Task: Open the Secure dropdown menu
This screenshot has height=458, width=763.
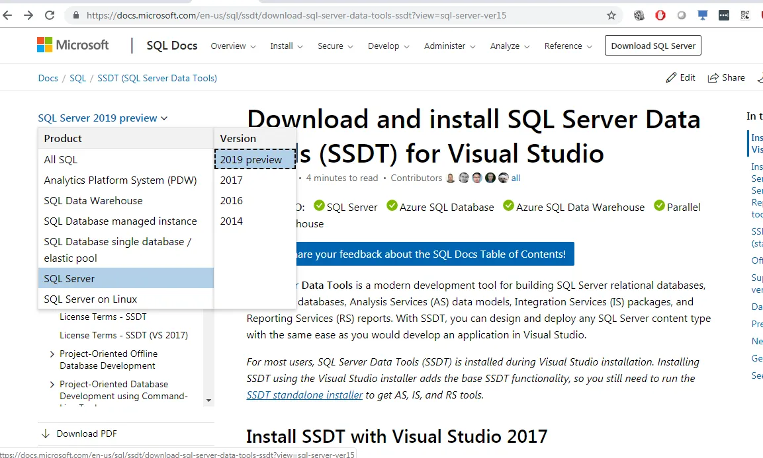Action: 336,46
